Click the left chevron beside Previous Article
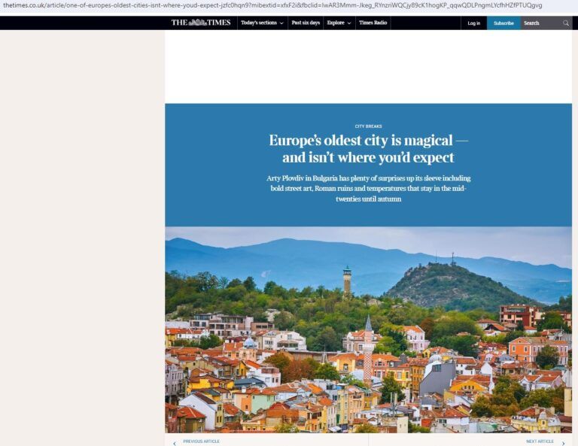Image resolution: width=578 pixels, height=446 pixels. (x=175, y=443)
